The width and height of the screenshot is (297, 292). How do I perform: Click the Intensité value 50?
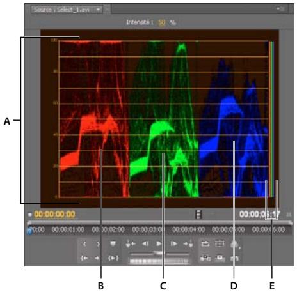[x=161, y=22]
